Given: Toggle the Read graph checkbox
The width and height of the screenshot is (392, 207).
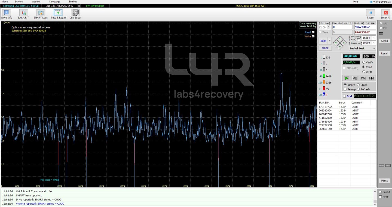Looking at the screenshot, I should point(313,32).
